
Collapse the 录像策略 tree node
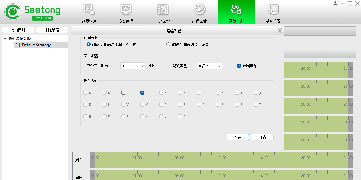[x=5, y=38]
